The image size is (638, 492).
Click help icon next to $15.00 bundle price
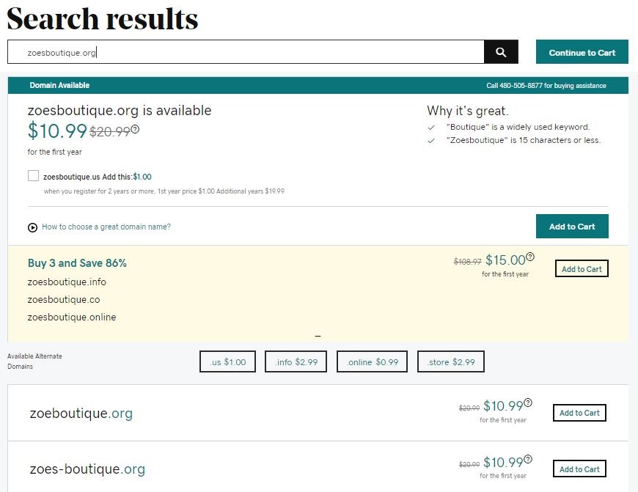pyautogui.click(x=530, y=257)
